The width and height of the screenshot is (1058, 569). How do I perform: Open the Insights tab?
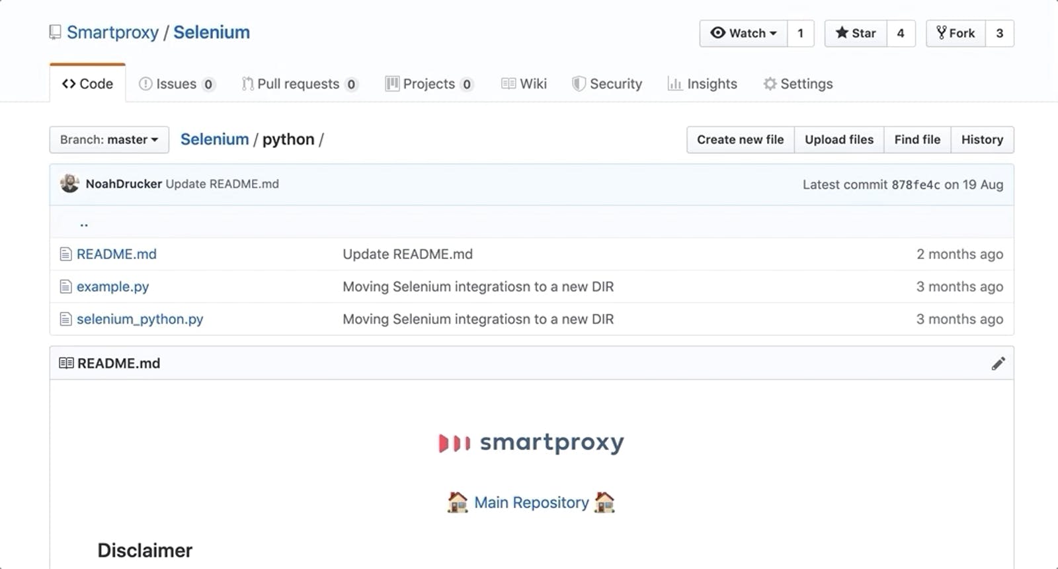point(702,84)
